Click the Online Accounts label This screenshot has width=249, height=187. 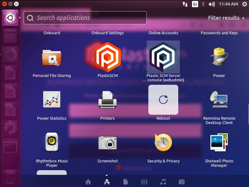[163, 33]
